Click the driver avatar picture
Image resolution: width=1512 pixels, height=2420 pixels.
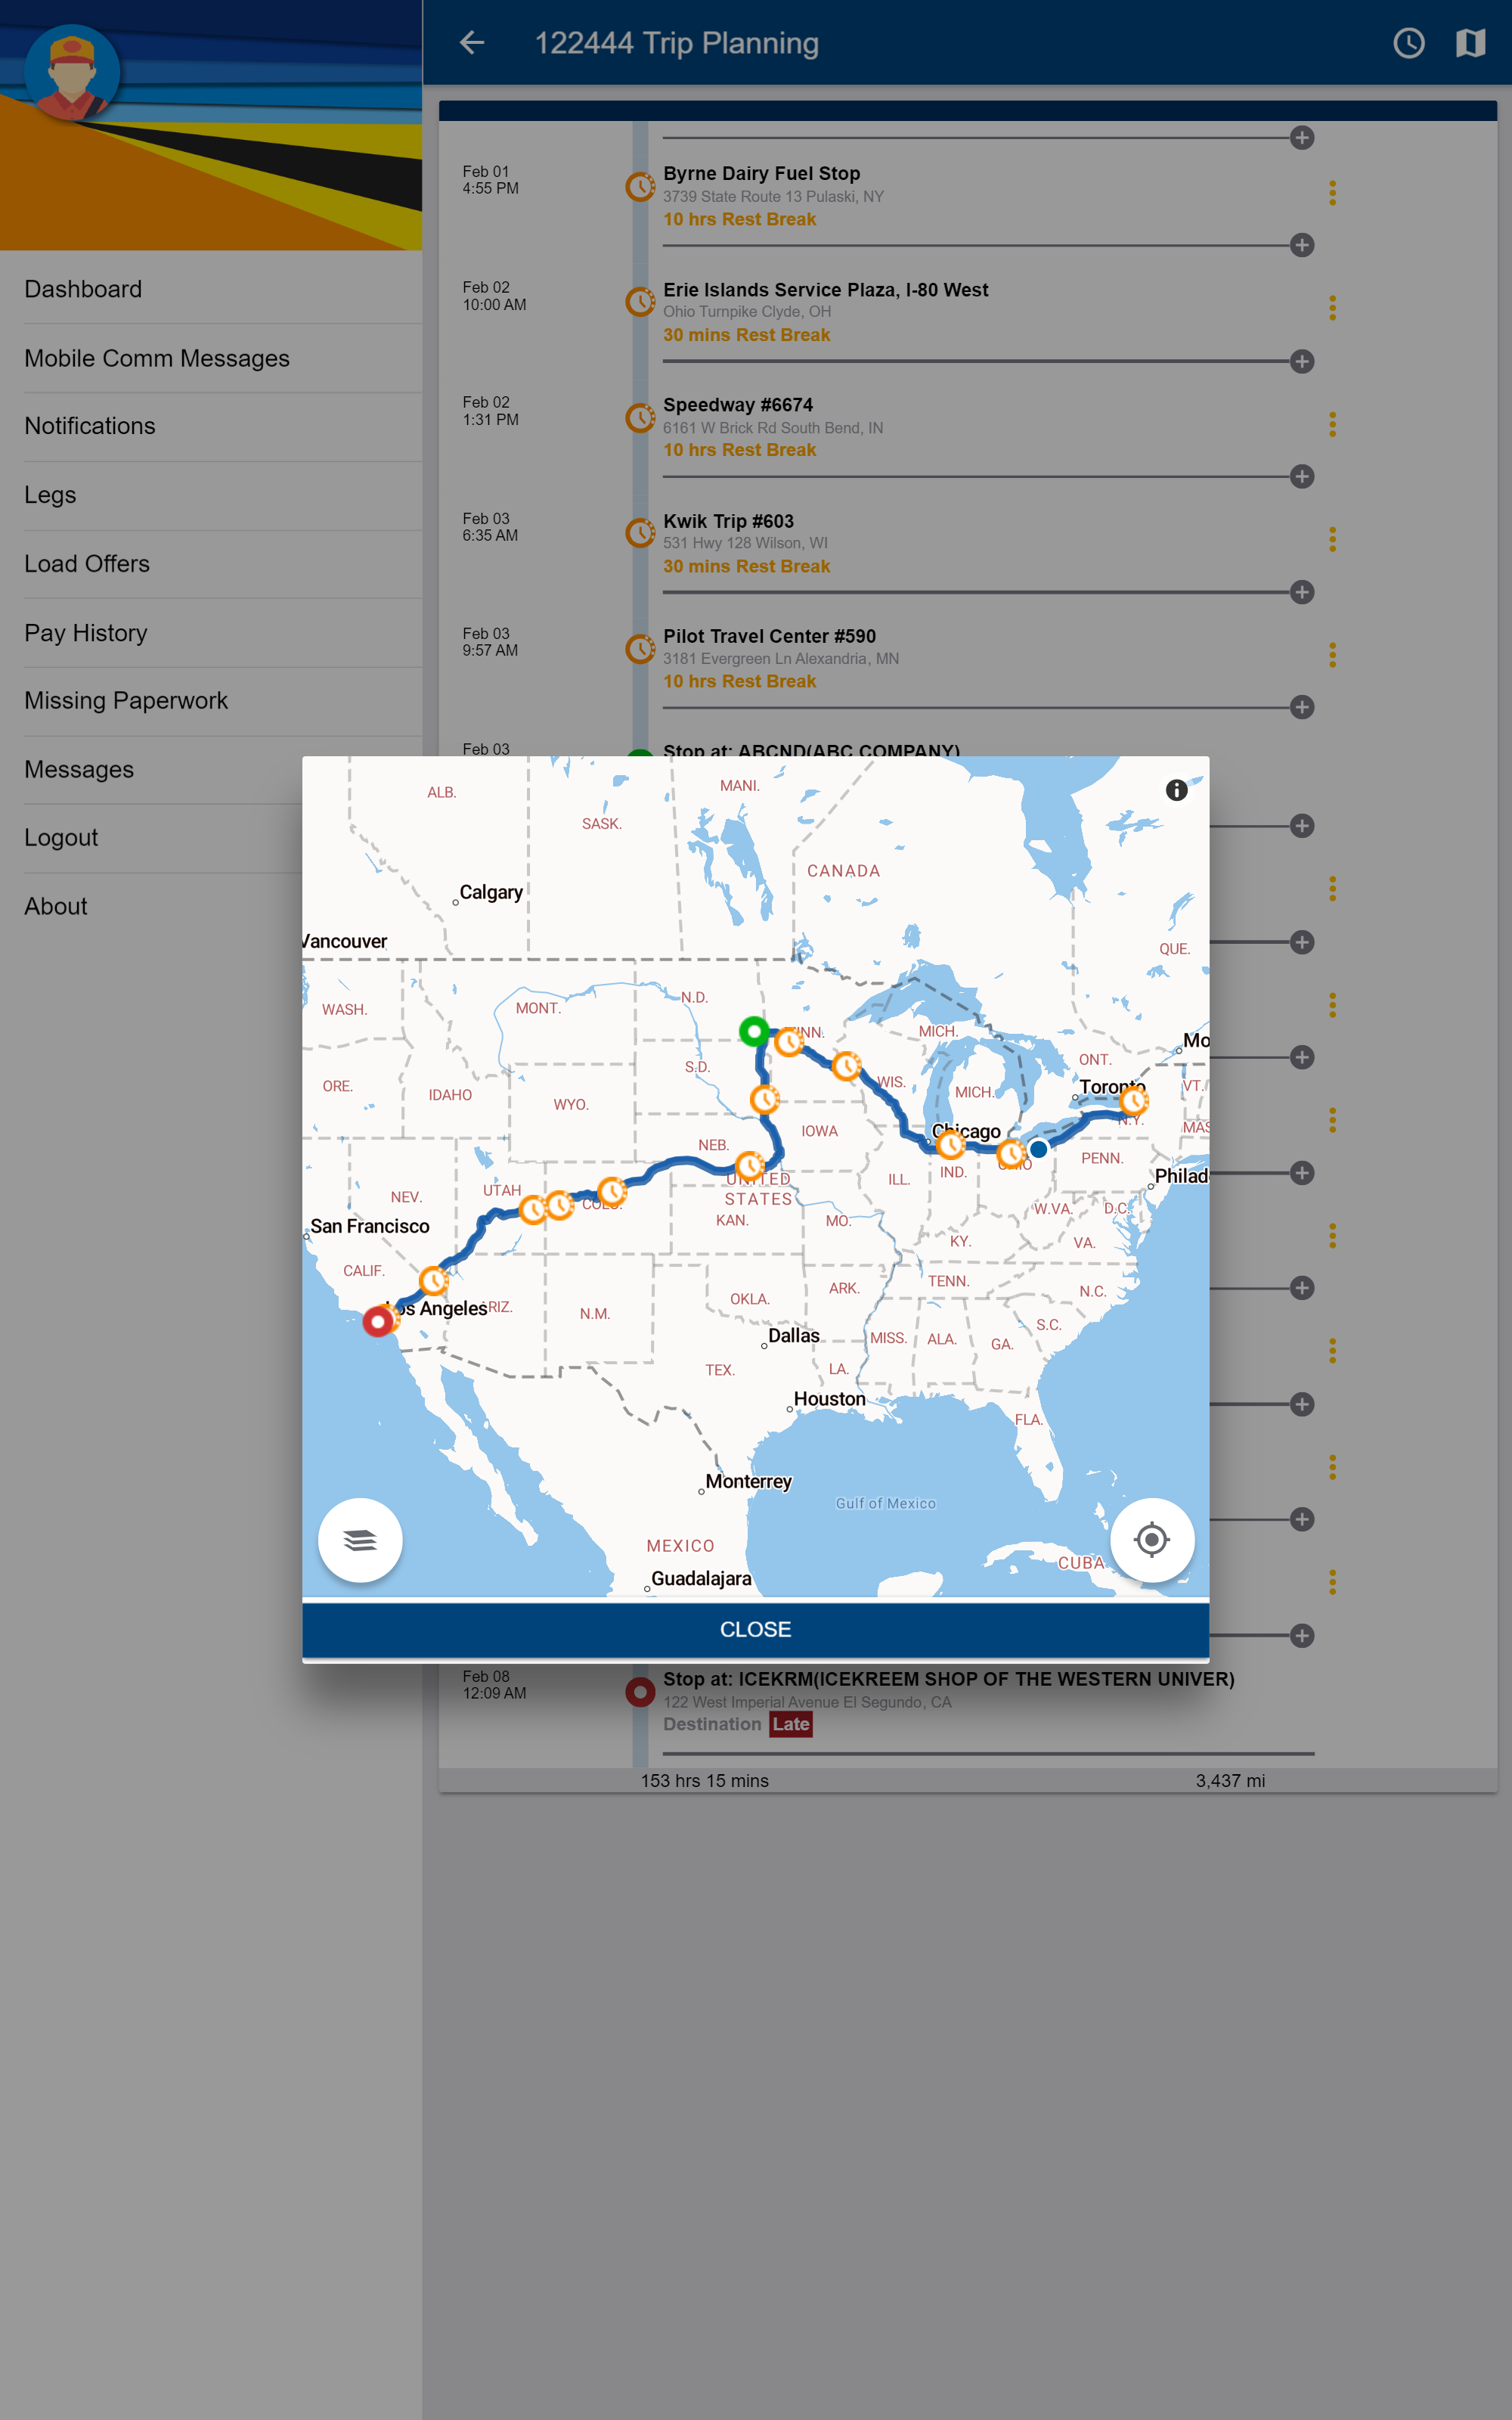pyautogui.click(x=72, y=72)
